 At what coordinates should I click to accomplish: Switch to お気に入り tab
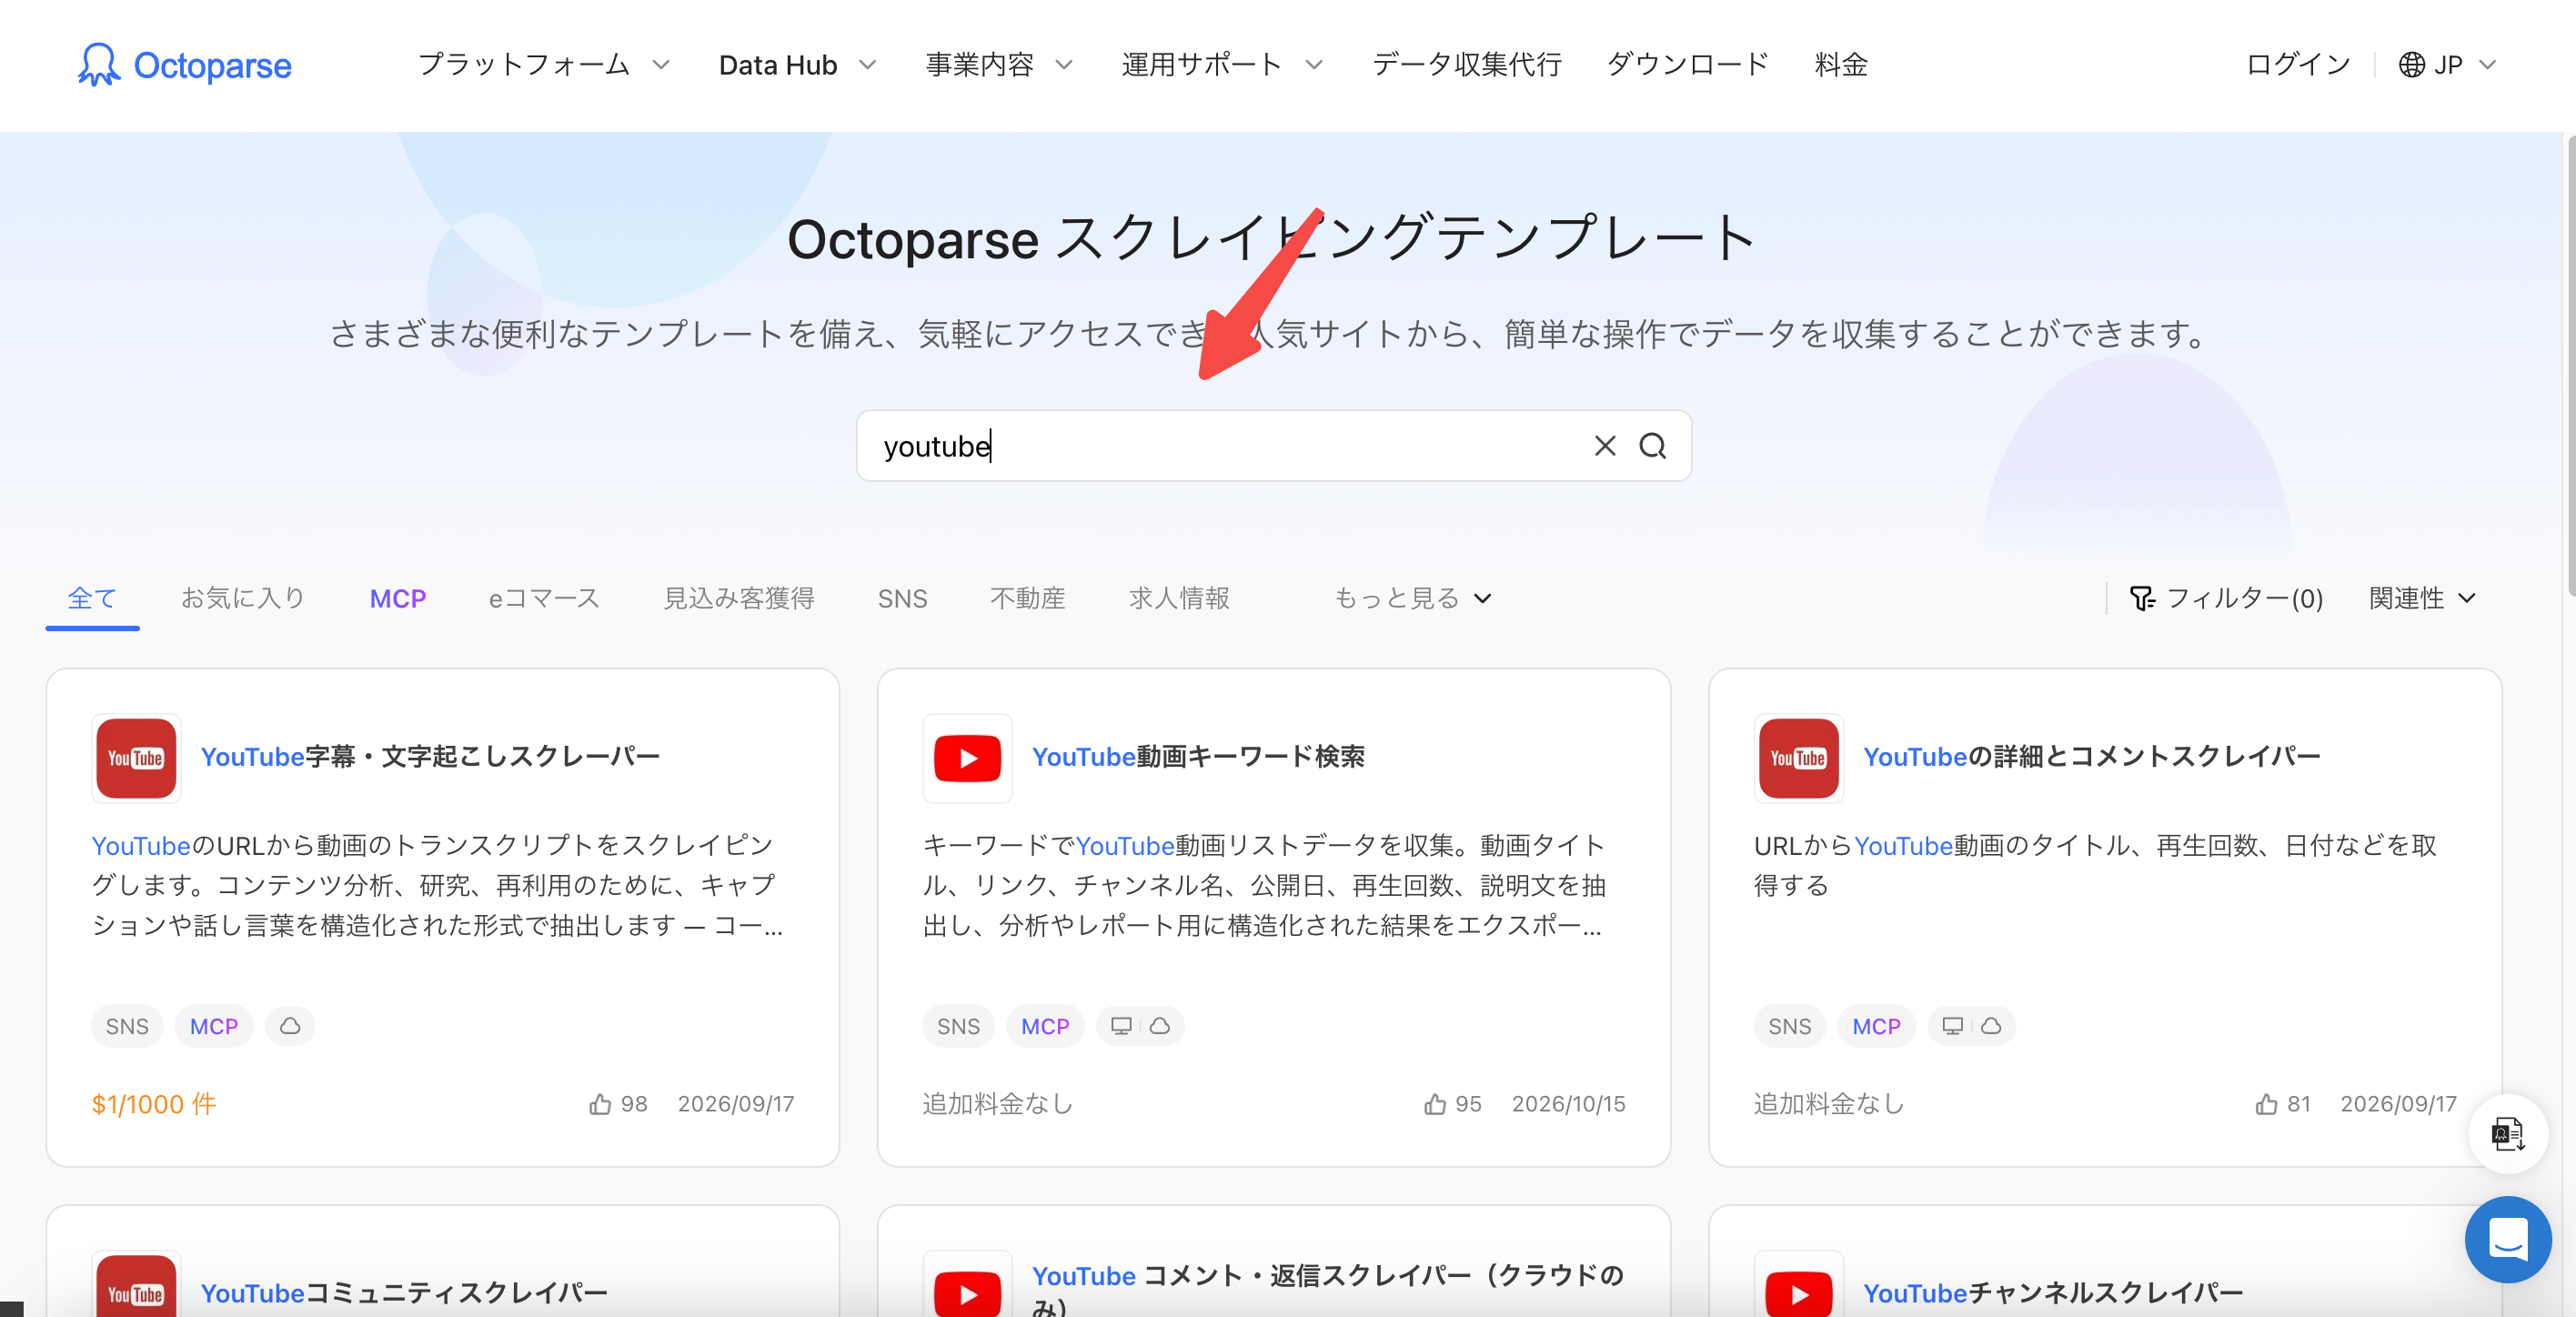[x=243, y=598]
